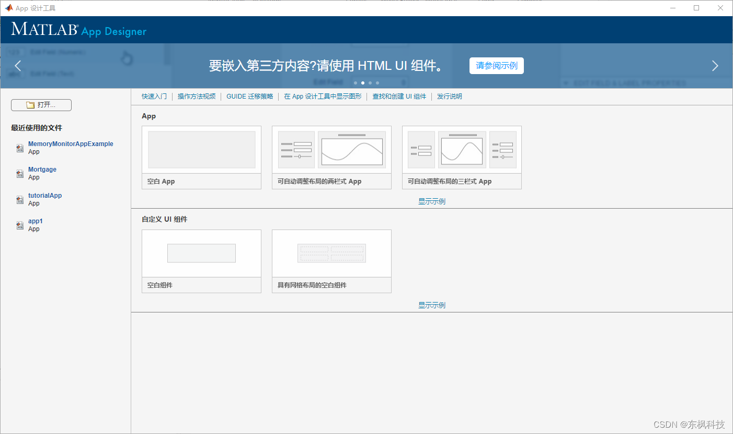Maximize the App 设计工具 window
733x434 pixels.
[696, 8]
